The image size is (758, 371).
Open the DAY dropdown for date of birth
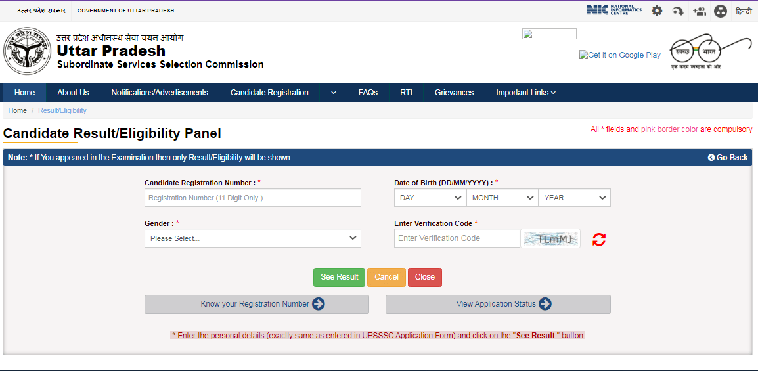click(430, 198)
